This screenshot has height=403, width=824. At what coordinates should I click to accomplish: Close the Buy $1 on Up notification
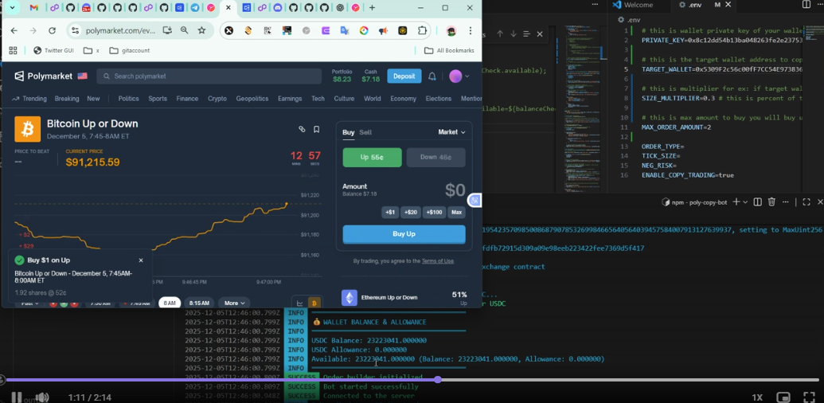(x=141, y=260)
